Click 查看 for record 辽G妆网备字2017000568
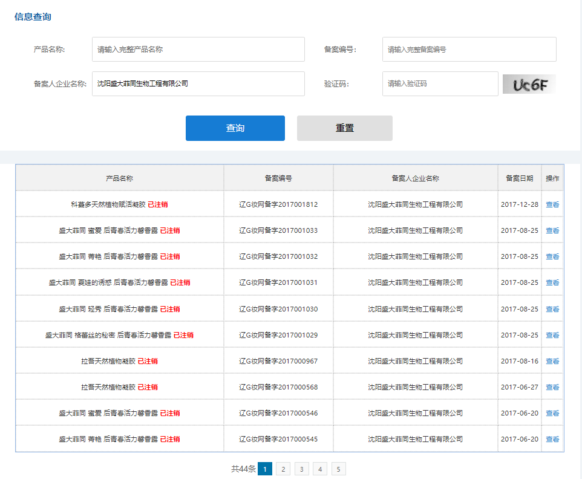The width and height of the screenshot is (582, 479). pos(552,387)
